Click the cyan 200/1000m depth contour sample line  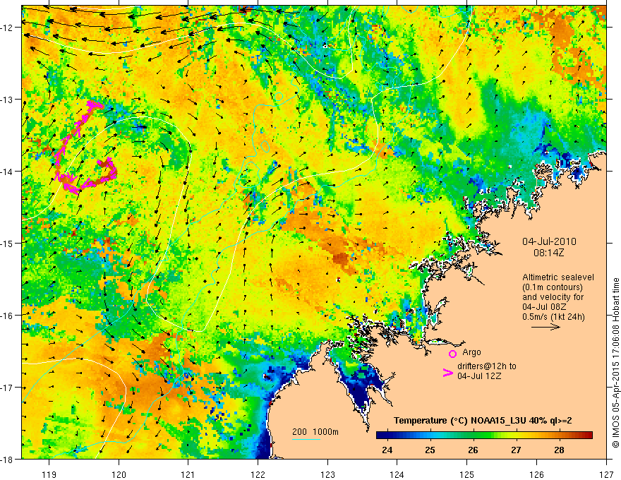point(306,439)
